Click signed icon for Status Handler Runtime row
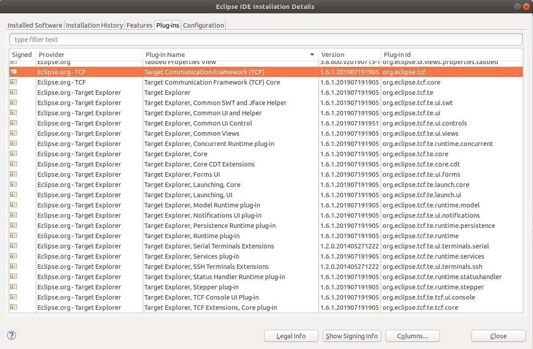 click(14, 276)
